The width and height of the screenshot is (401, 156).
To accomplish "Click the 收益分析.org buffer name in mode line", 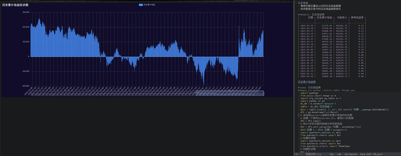I will tap(313, 154).
